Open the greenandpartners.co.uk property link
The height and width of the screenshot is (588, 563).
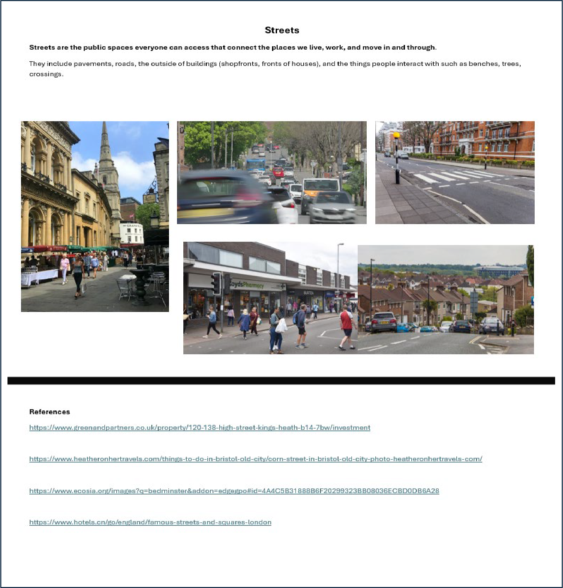coord(200,428)
